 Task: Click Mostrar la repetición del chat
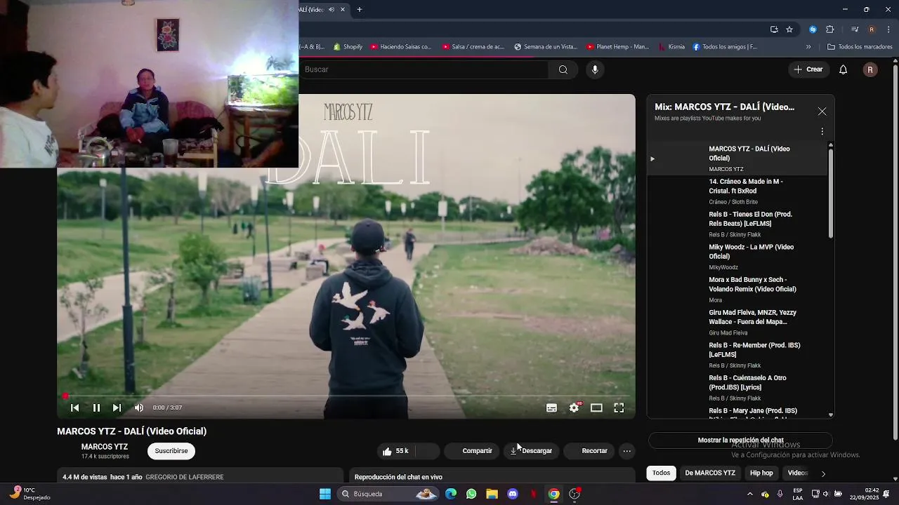(x=740, y=440)
